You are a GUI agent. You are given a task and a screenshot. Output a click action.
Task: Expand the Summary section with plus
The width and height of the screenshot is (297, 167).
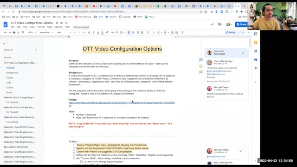[36, 50]
